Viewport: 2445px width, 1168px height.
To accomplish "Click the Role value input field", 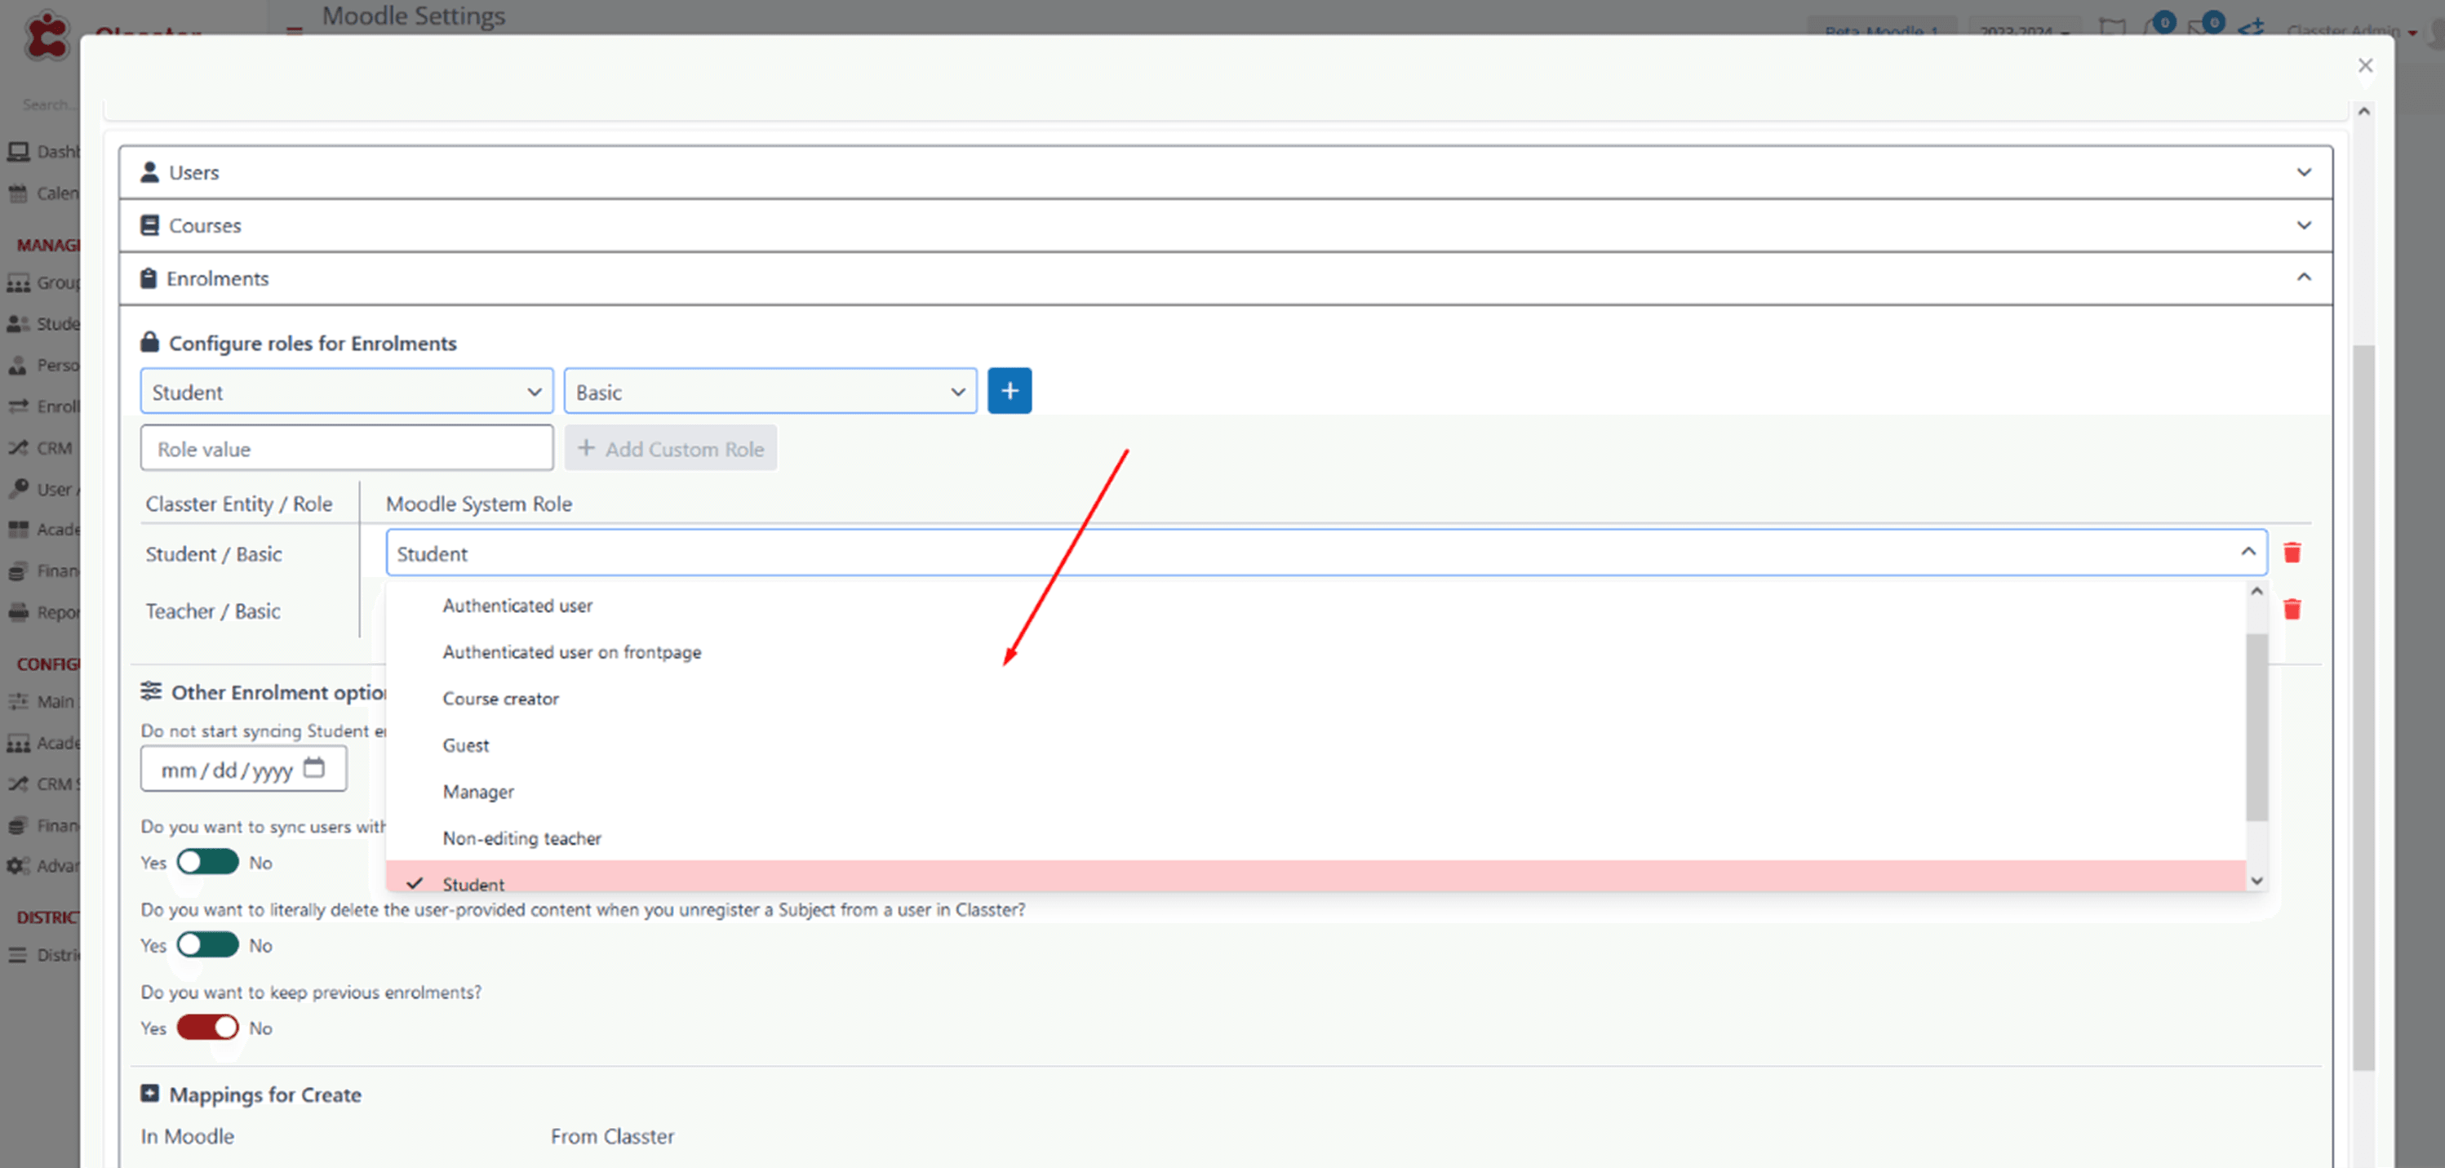I will 347,448.
